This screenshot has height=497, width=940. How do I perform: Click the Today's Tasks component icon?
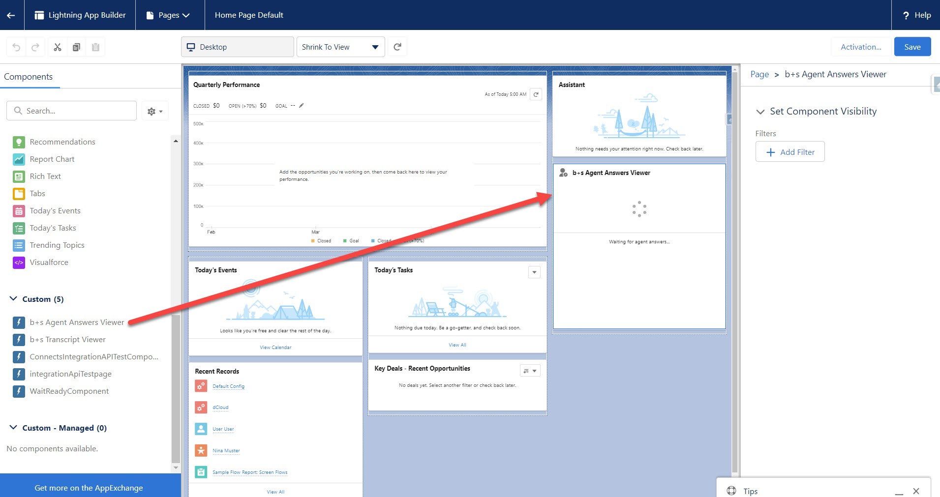19,228
